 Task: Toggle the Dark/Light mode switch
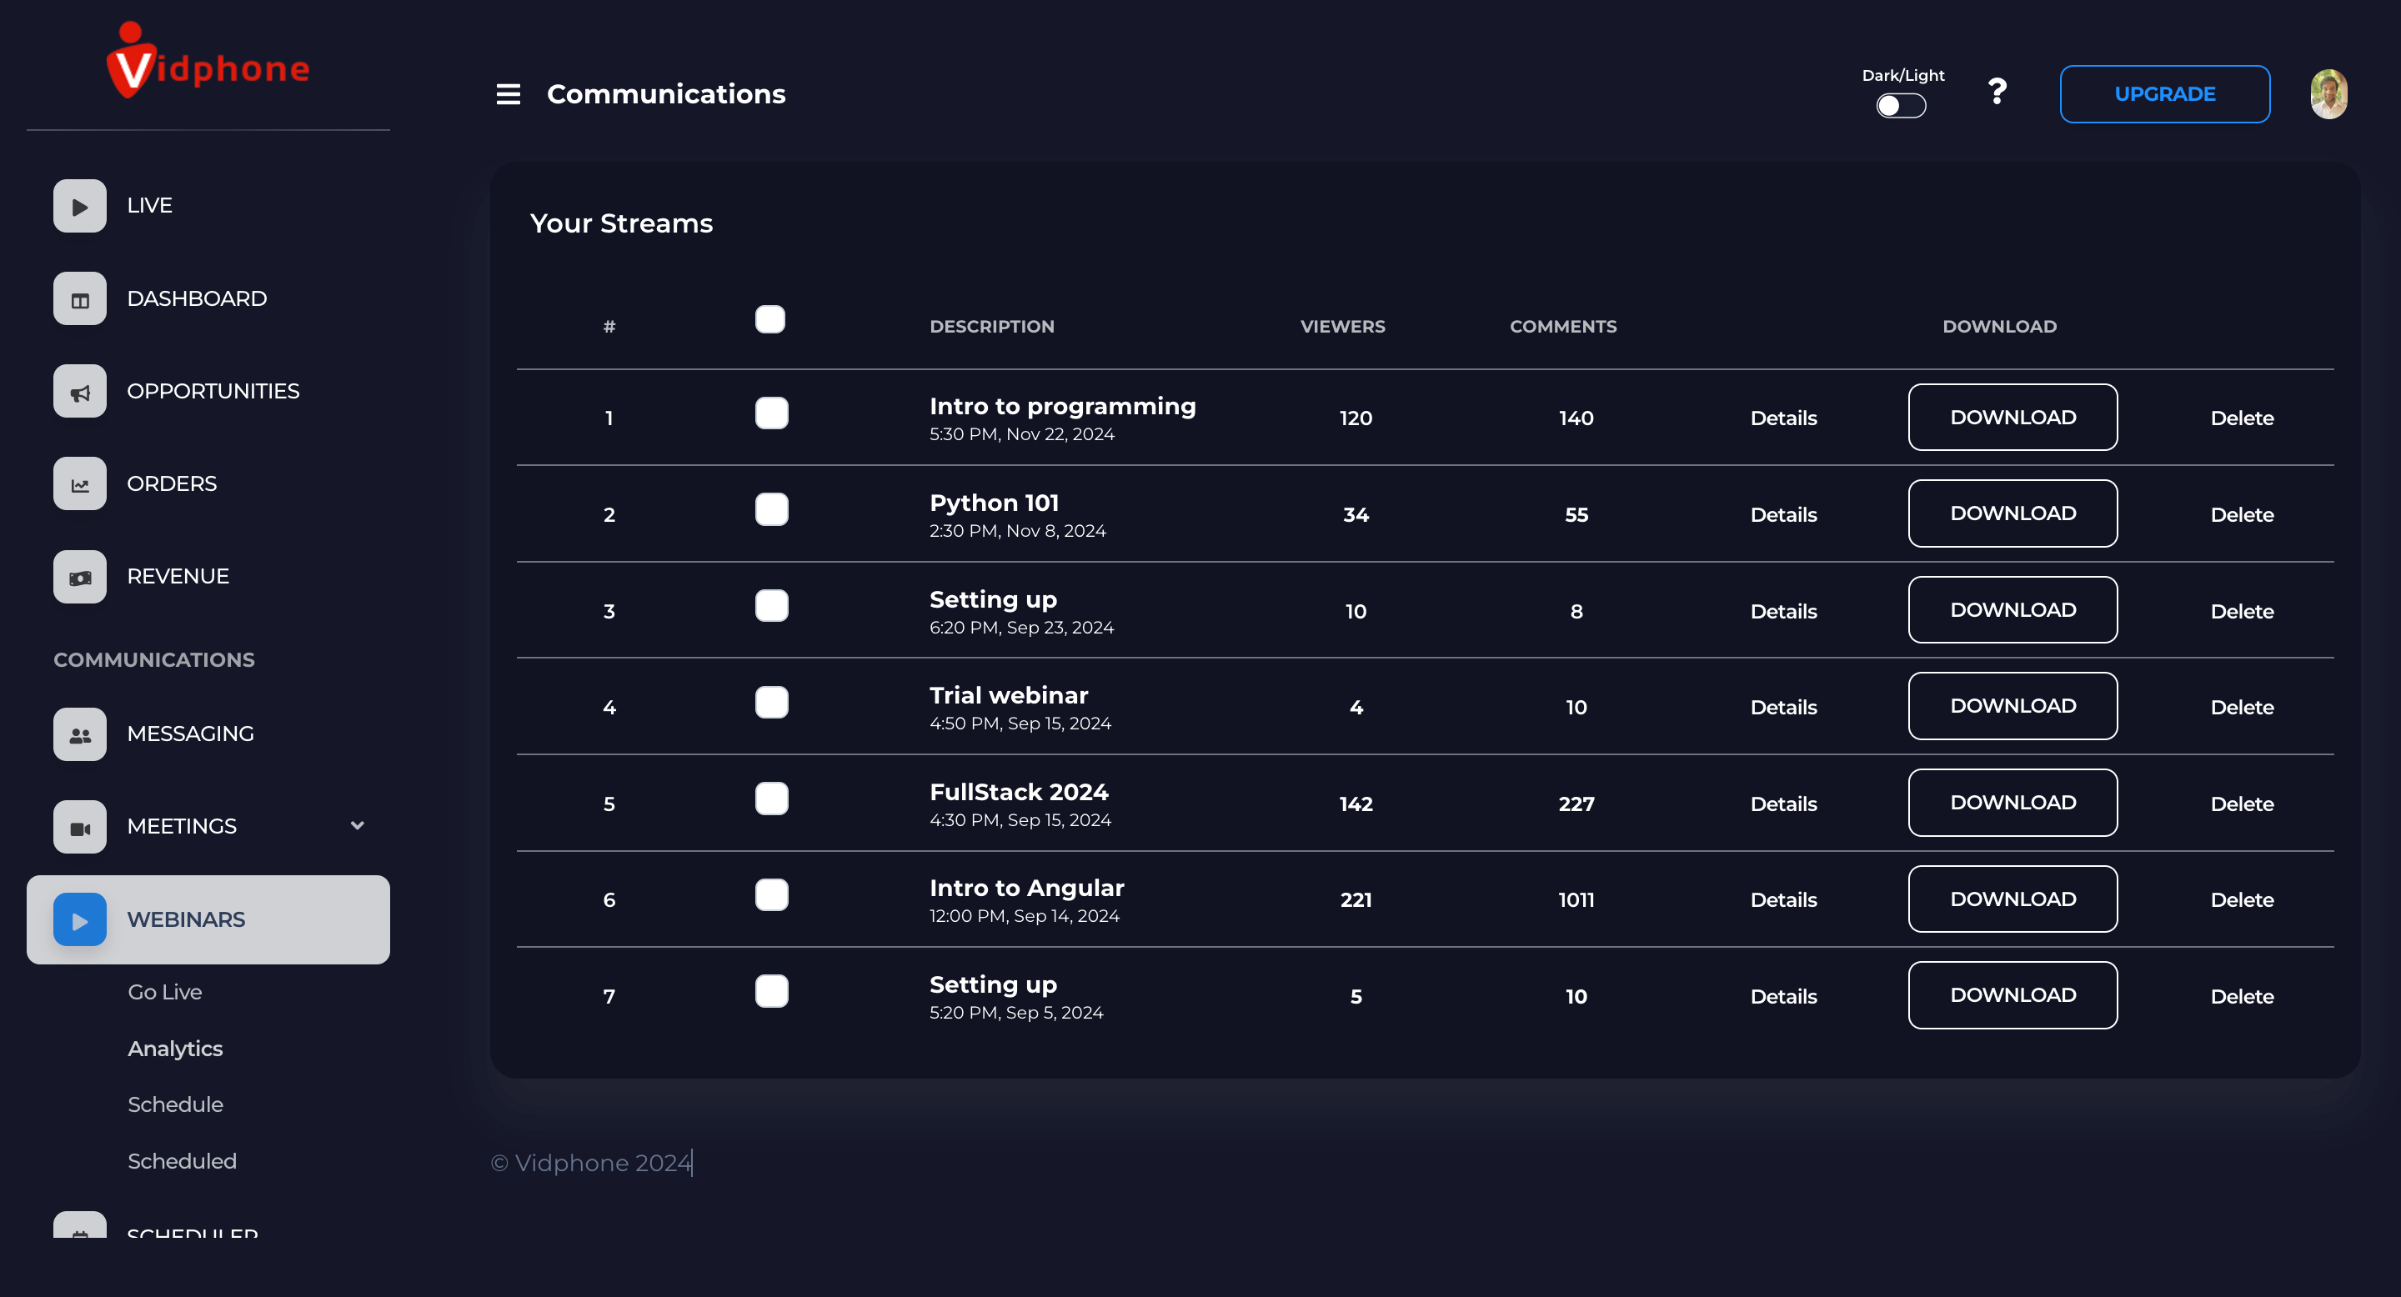pos(1901,106)
